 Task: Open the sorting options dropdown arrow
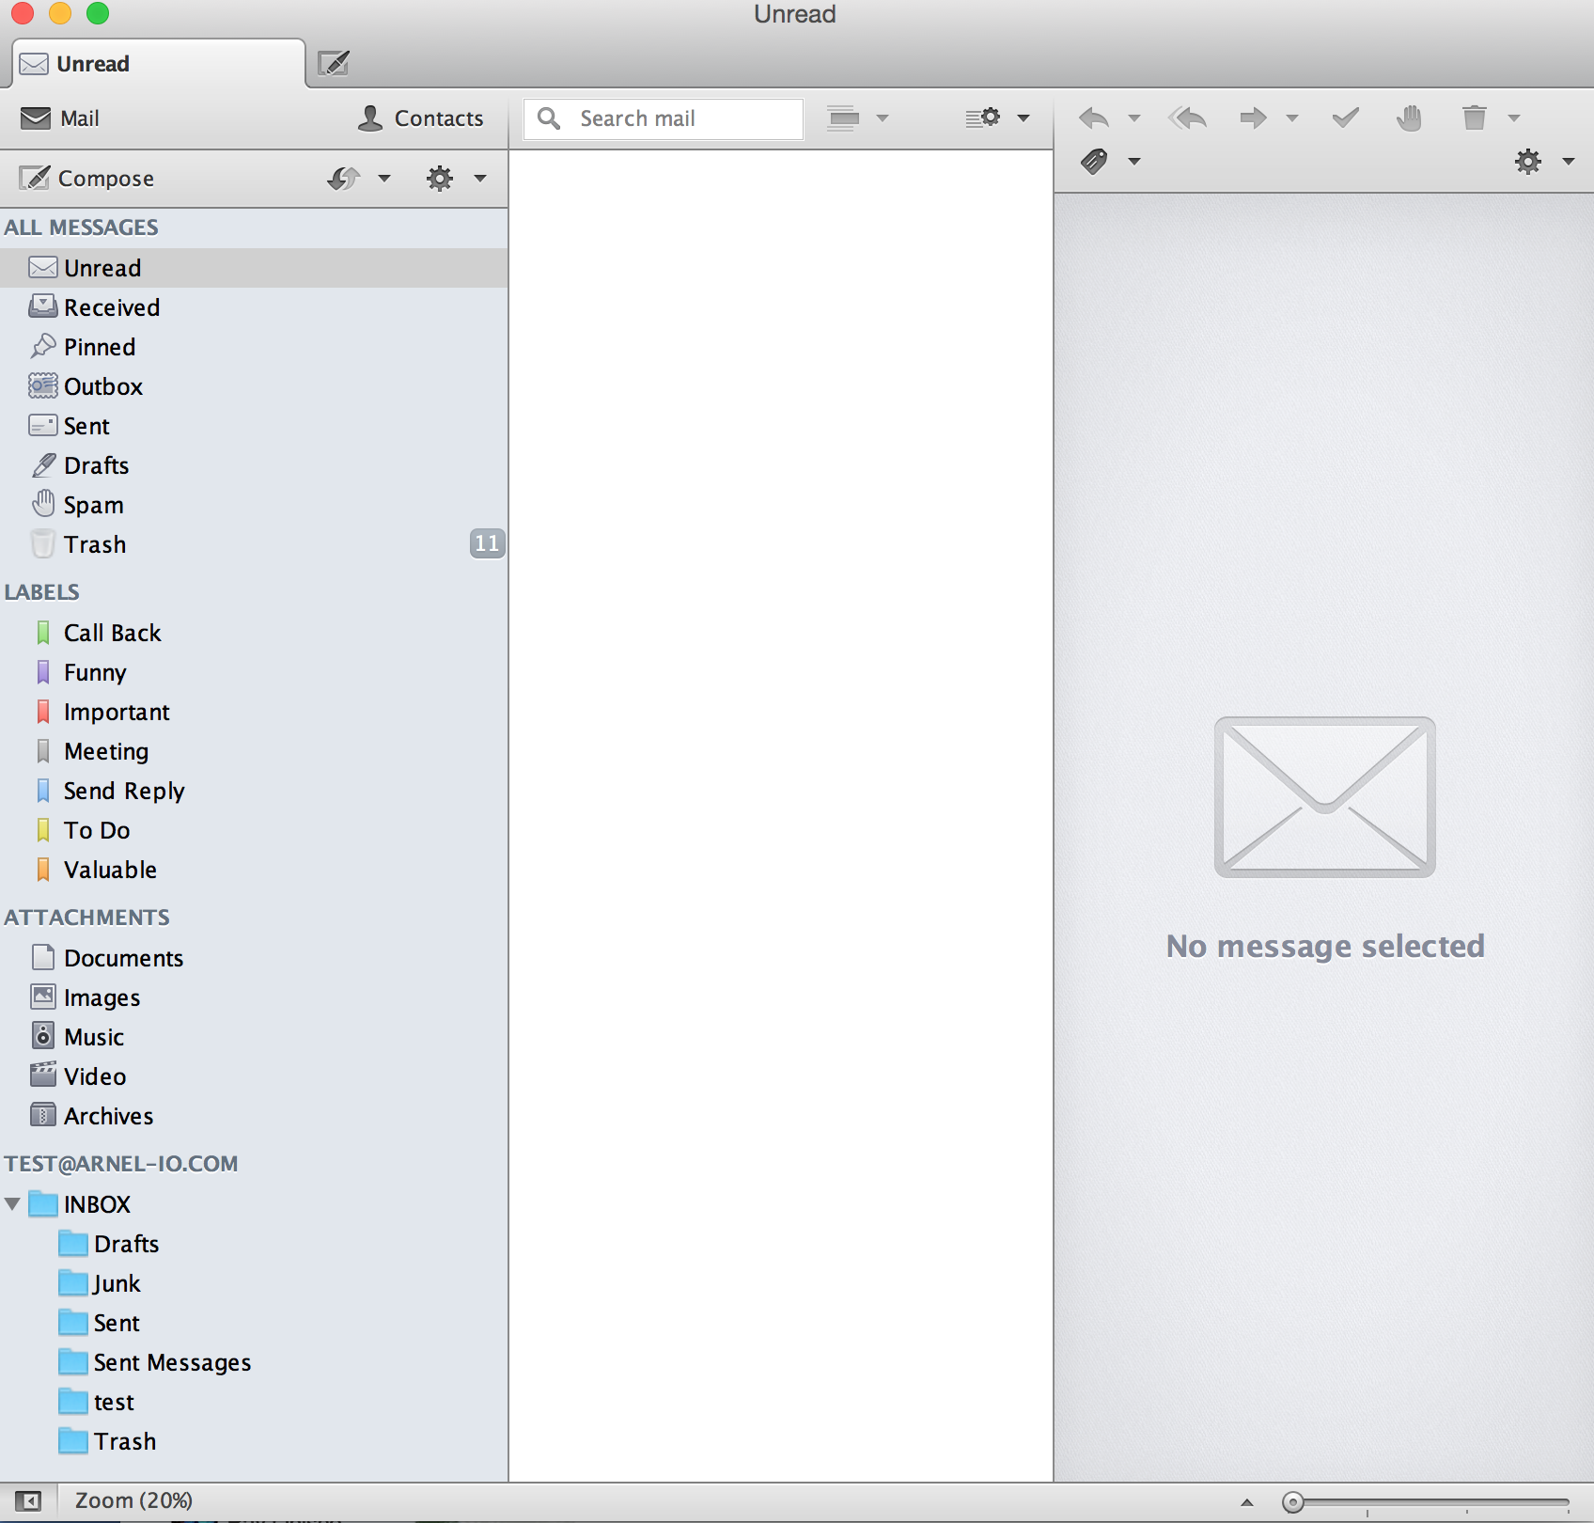[1024, 118]
